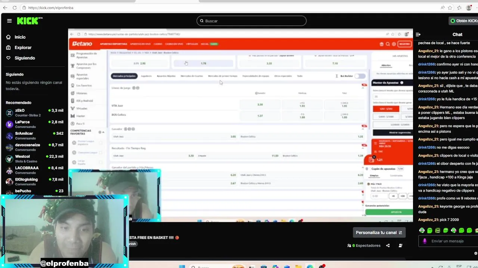Image resolution: width=478 pixels, height=268 pixels.
Task: Focus the Enviar un mensaje chat field
Action: (448, 241)
